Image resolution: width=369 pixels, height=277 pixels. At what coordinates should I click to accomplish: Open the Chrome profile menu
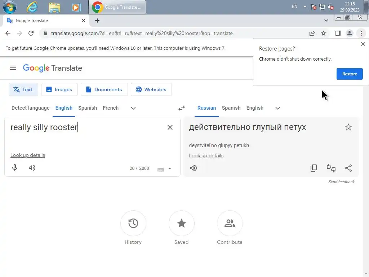pyautogui.click(x=350, y=33)
